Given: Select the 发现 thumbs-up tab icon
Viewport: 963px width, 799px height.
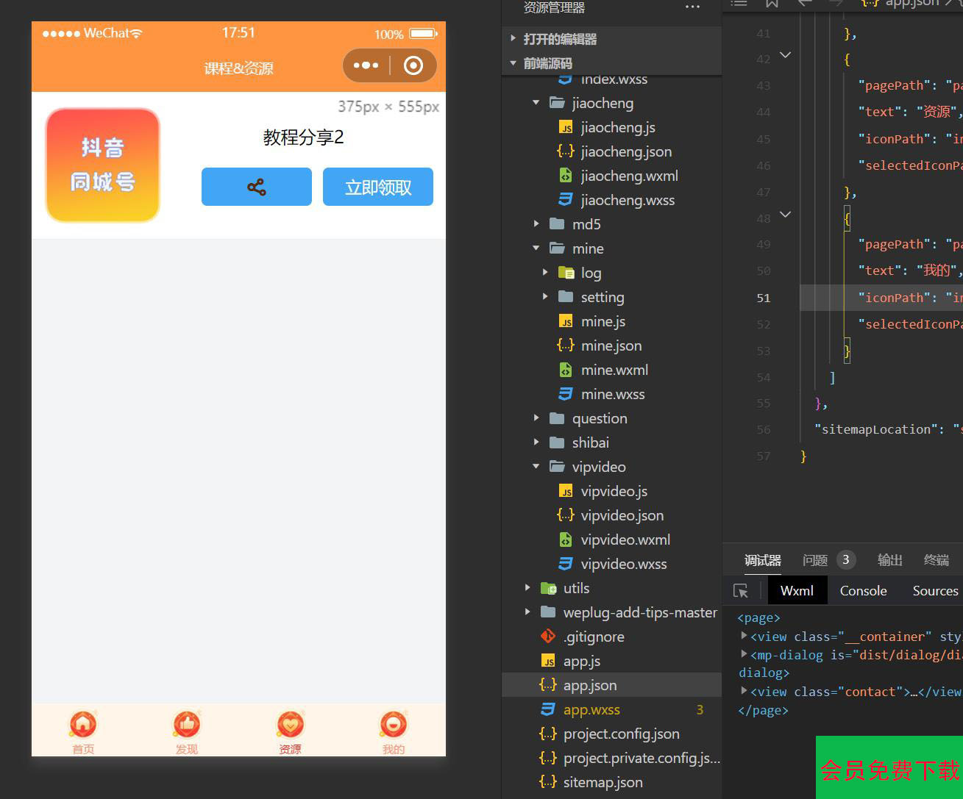Looking at the screenshot, I should point(187,724).
